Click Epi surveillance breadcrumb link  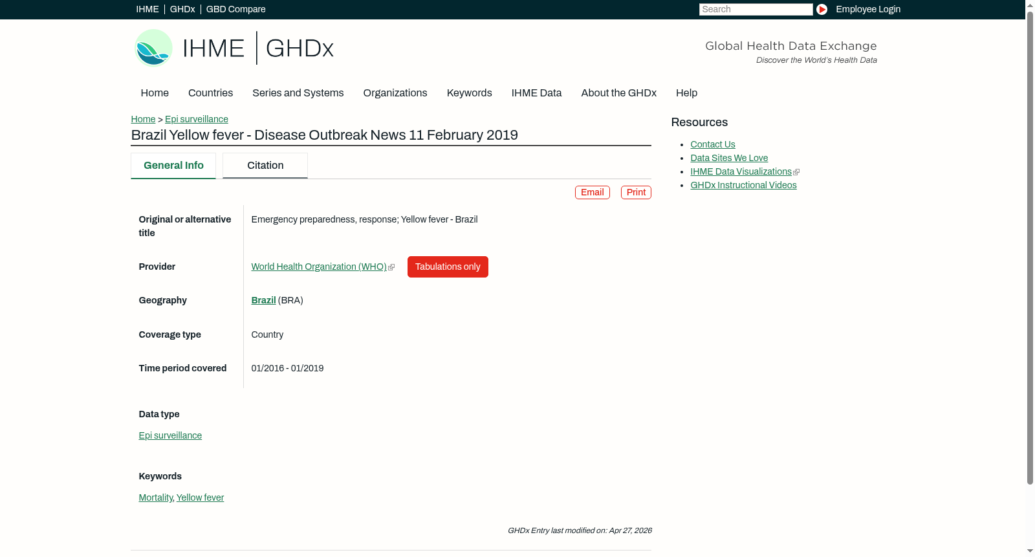[x=197, y=119]
